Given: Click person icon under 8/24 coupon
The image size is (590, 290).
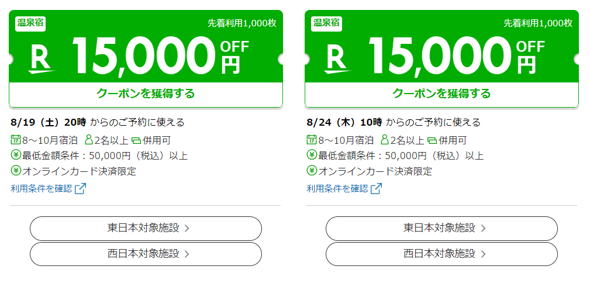Looking at the screenshot, I should (x=385, y=140).
